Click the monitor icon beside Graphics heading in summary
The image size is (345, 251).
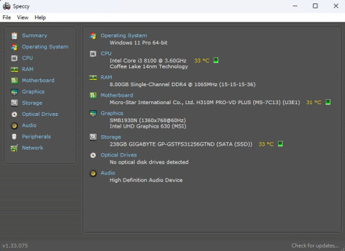coord(93,114)
